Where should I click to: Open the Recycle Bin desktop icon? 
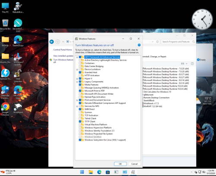(x=5, y=24)
